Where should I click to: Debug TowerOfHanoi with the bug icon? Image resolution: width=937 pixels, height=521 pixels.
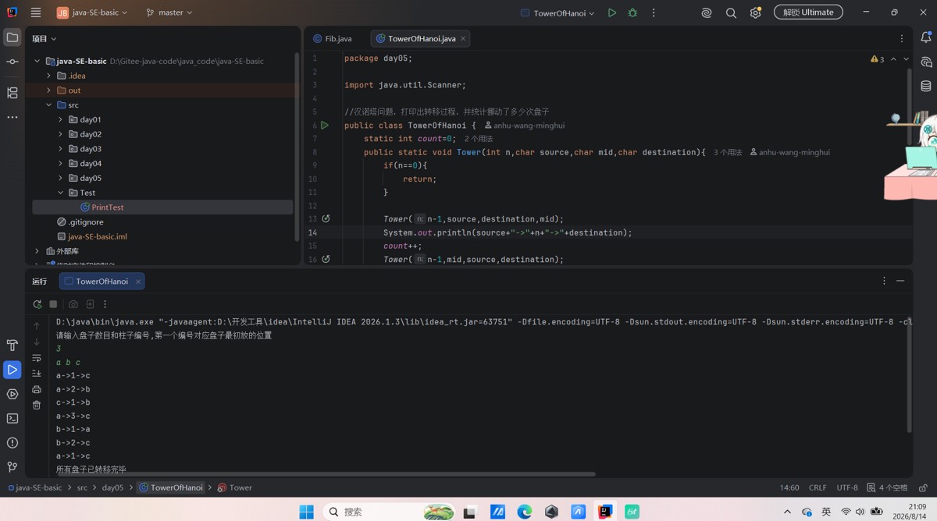pyautogui.click(x=632, y=12)
